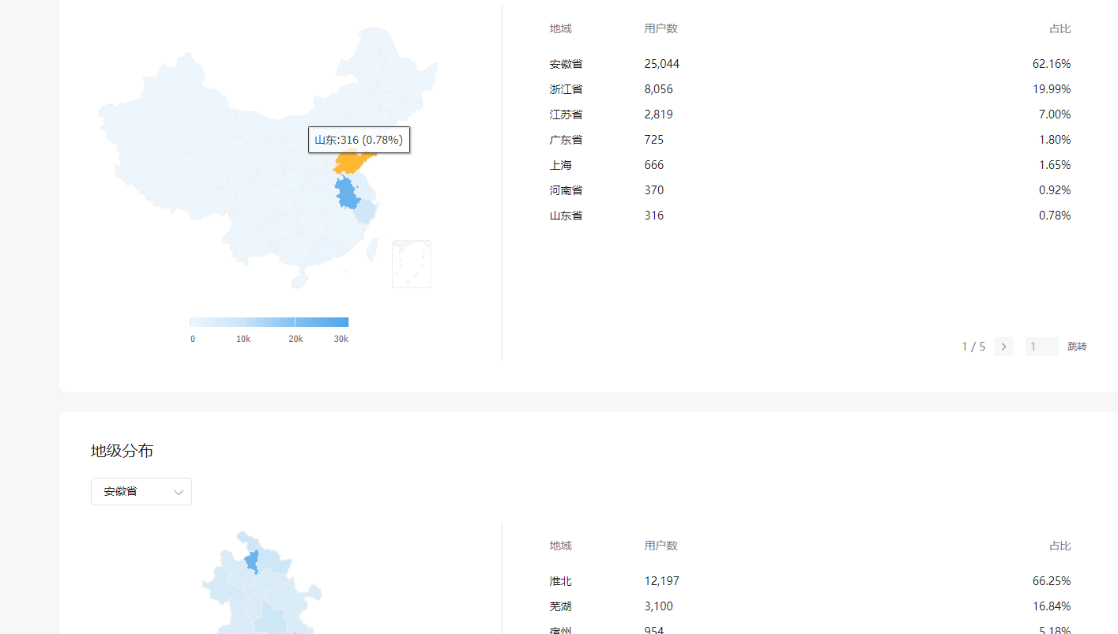Click the 1.65% share value
The height and width of the screenshot is (634, 1118).
pos(1055,165)
